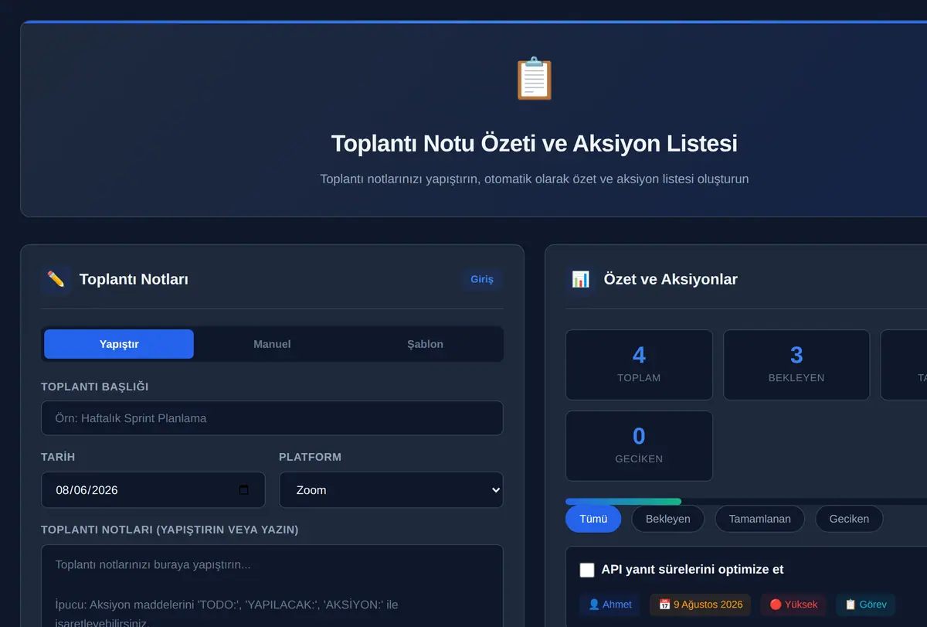Filter actions by Geciken
Screen dimensions: 927x627
(x=849, y=519)
